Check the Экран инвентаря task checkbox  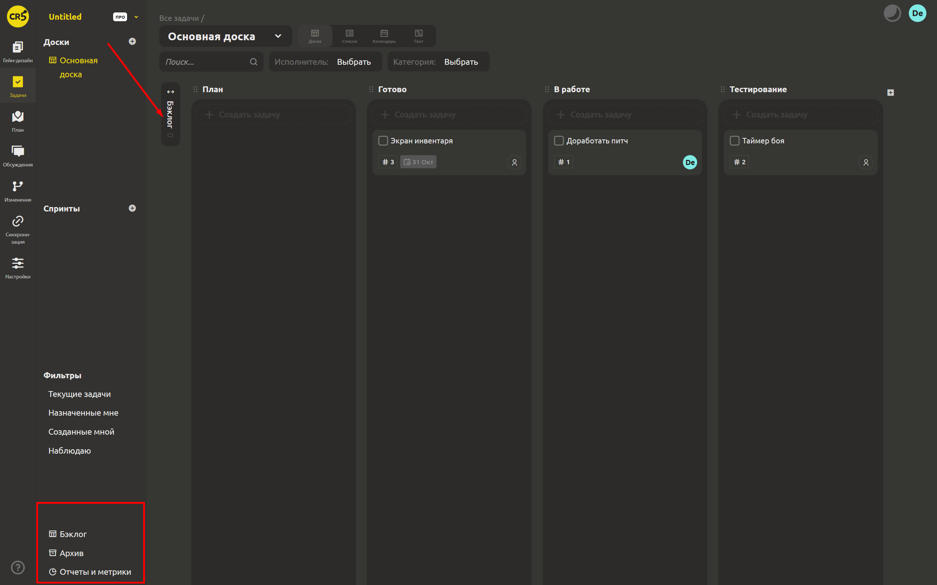383,140
